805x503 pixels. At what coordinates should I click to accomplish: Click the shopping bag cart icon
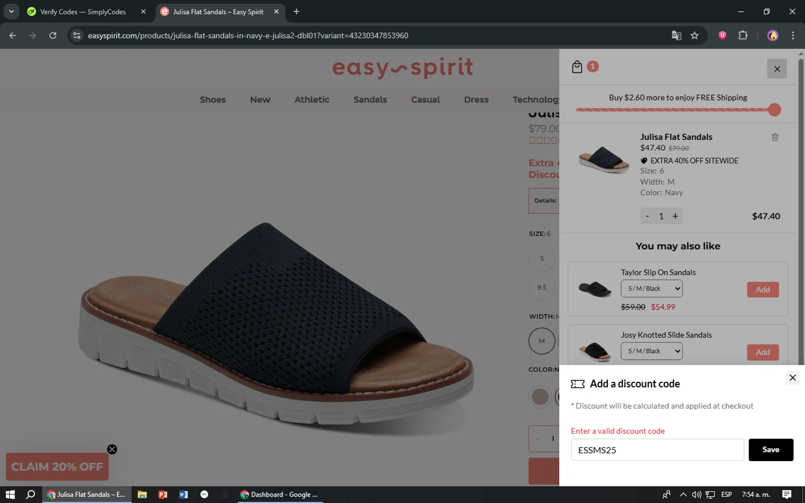[577, 66]
